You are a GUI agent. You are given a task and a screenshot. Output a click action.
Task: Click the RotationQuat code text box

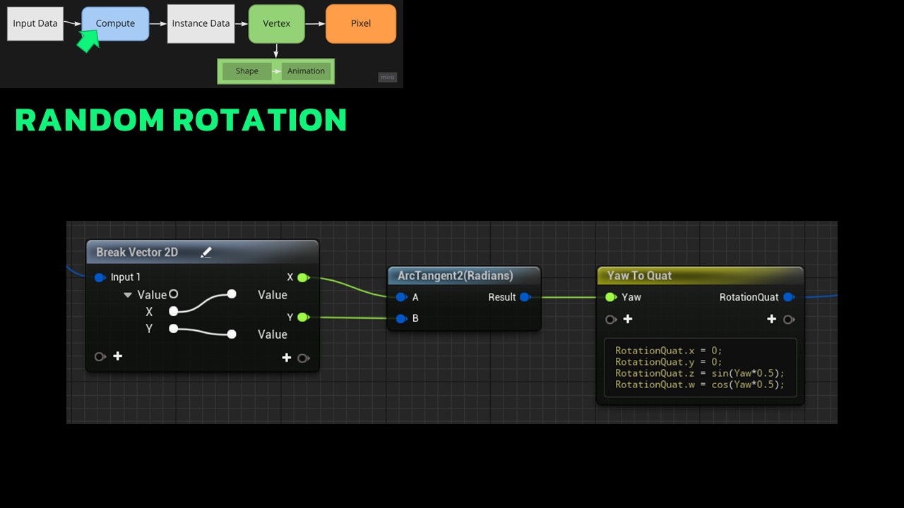pyautogui.click(x=699, y=368)
